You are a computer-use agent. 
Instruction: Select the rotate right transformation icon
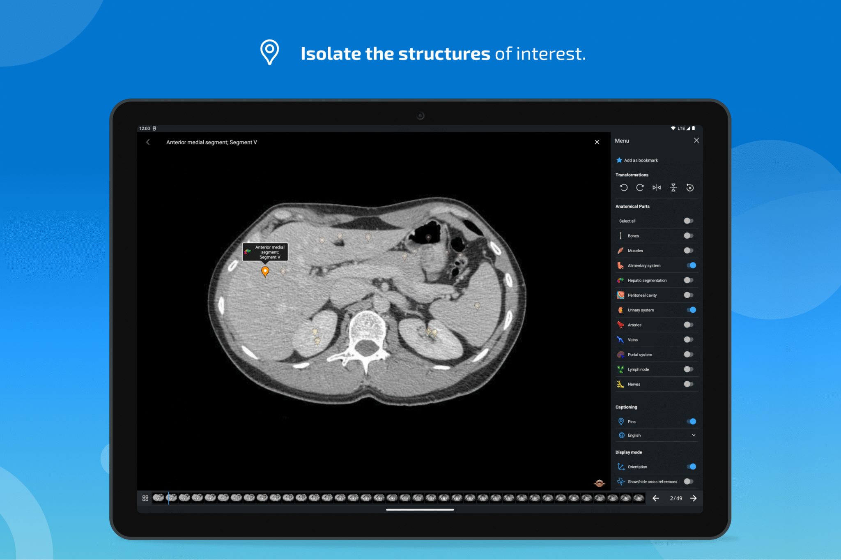pos(640,187)
